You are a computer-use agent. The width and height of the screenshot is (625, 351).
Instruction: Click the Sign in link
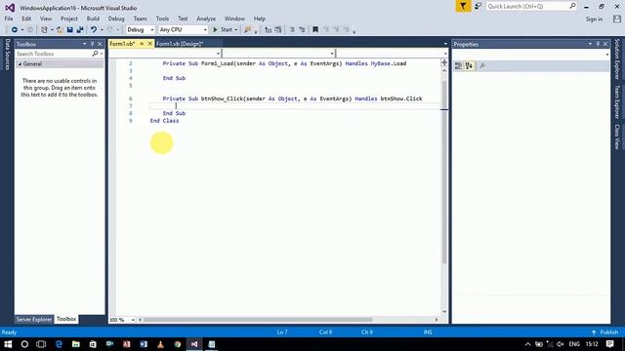(x=594, y=19)
